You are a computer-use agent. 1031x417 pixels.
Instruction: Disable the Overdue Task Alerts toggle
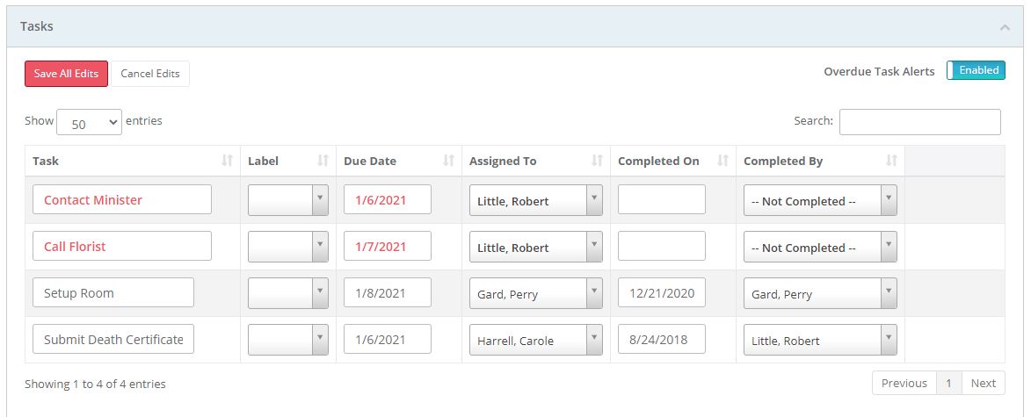pyautogui.click(x=976, y=70)
